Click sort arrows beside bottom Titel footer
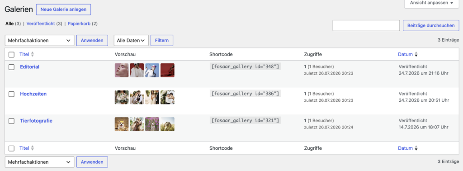The height and width of the screenshot is (171, 463). click(x=33, y=148)
